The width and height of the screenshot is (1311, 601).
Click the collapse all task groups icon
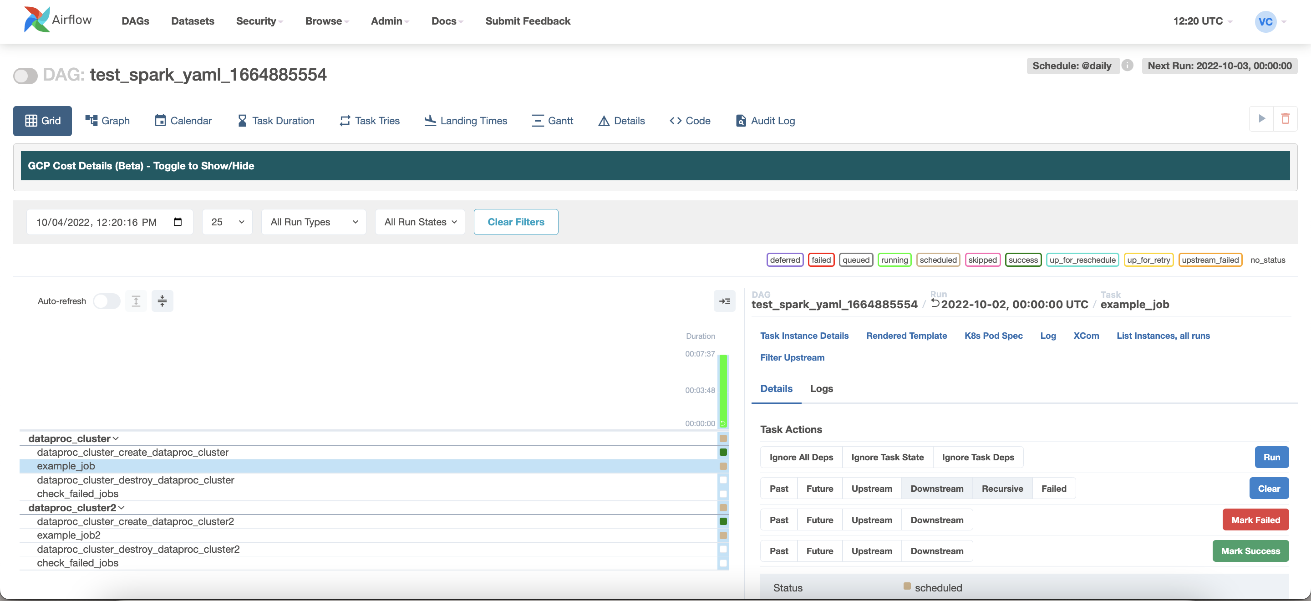point(163,301)
